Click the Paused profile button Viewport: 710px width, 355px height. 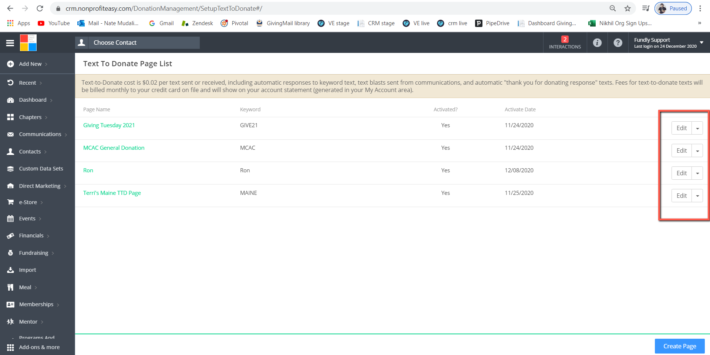point(673,8)
